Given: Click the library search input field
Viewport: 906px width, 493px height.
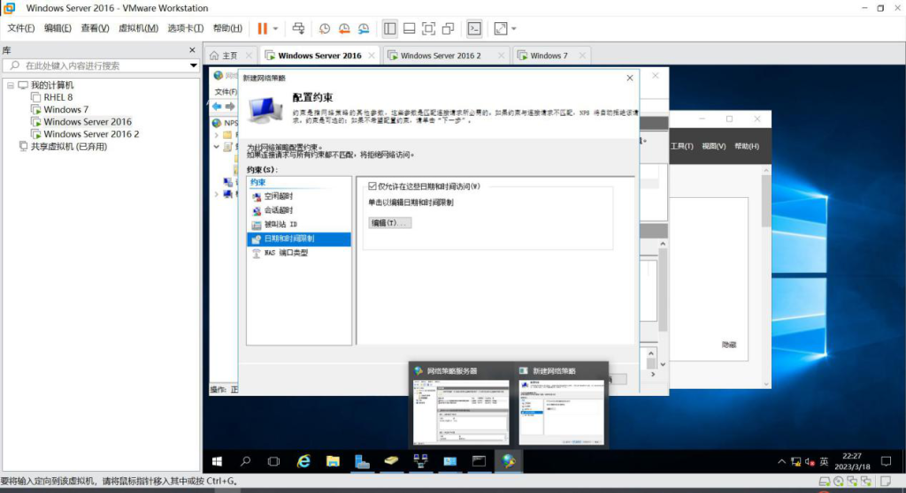Looking at the screenshot, I should (101, 65).
